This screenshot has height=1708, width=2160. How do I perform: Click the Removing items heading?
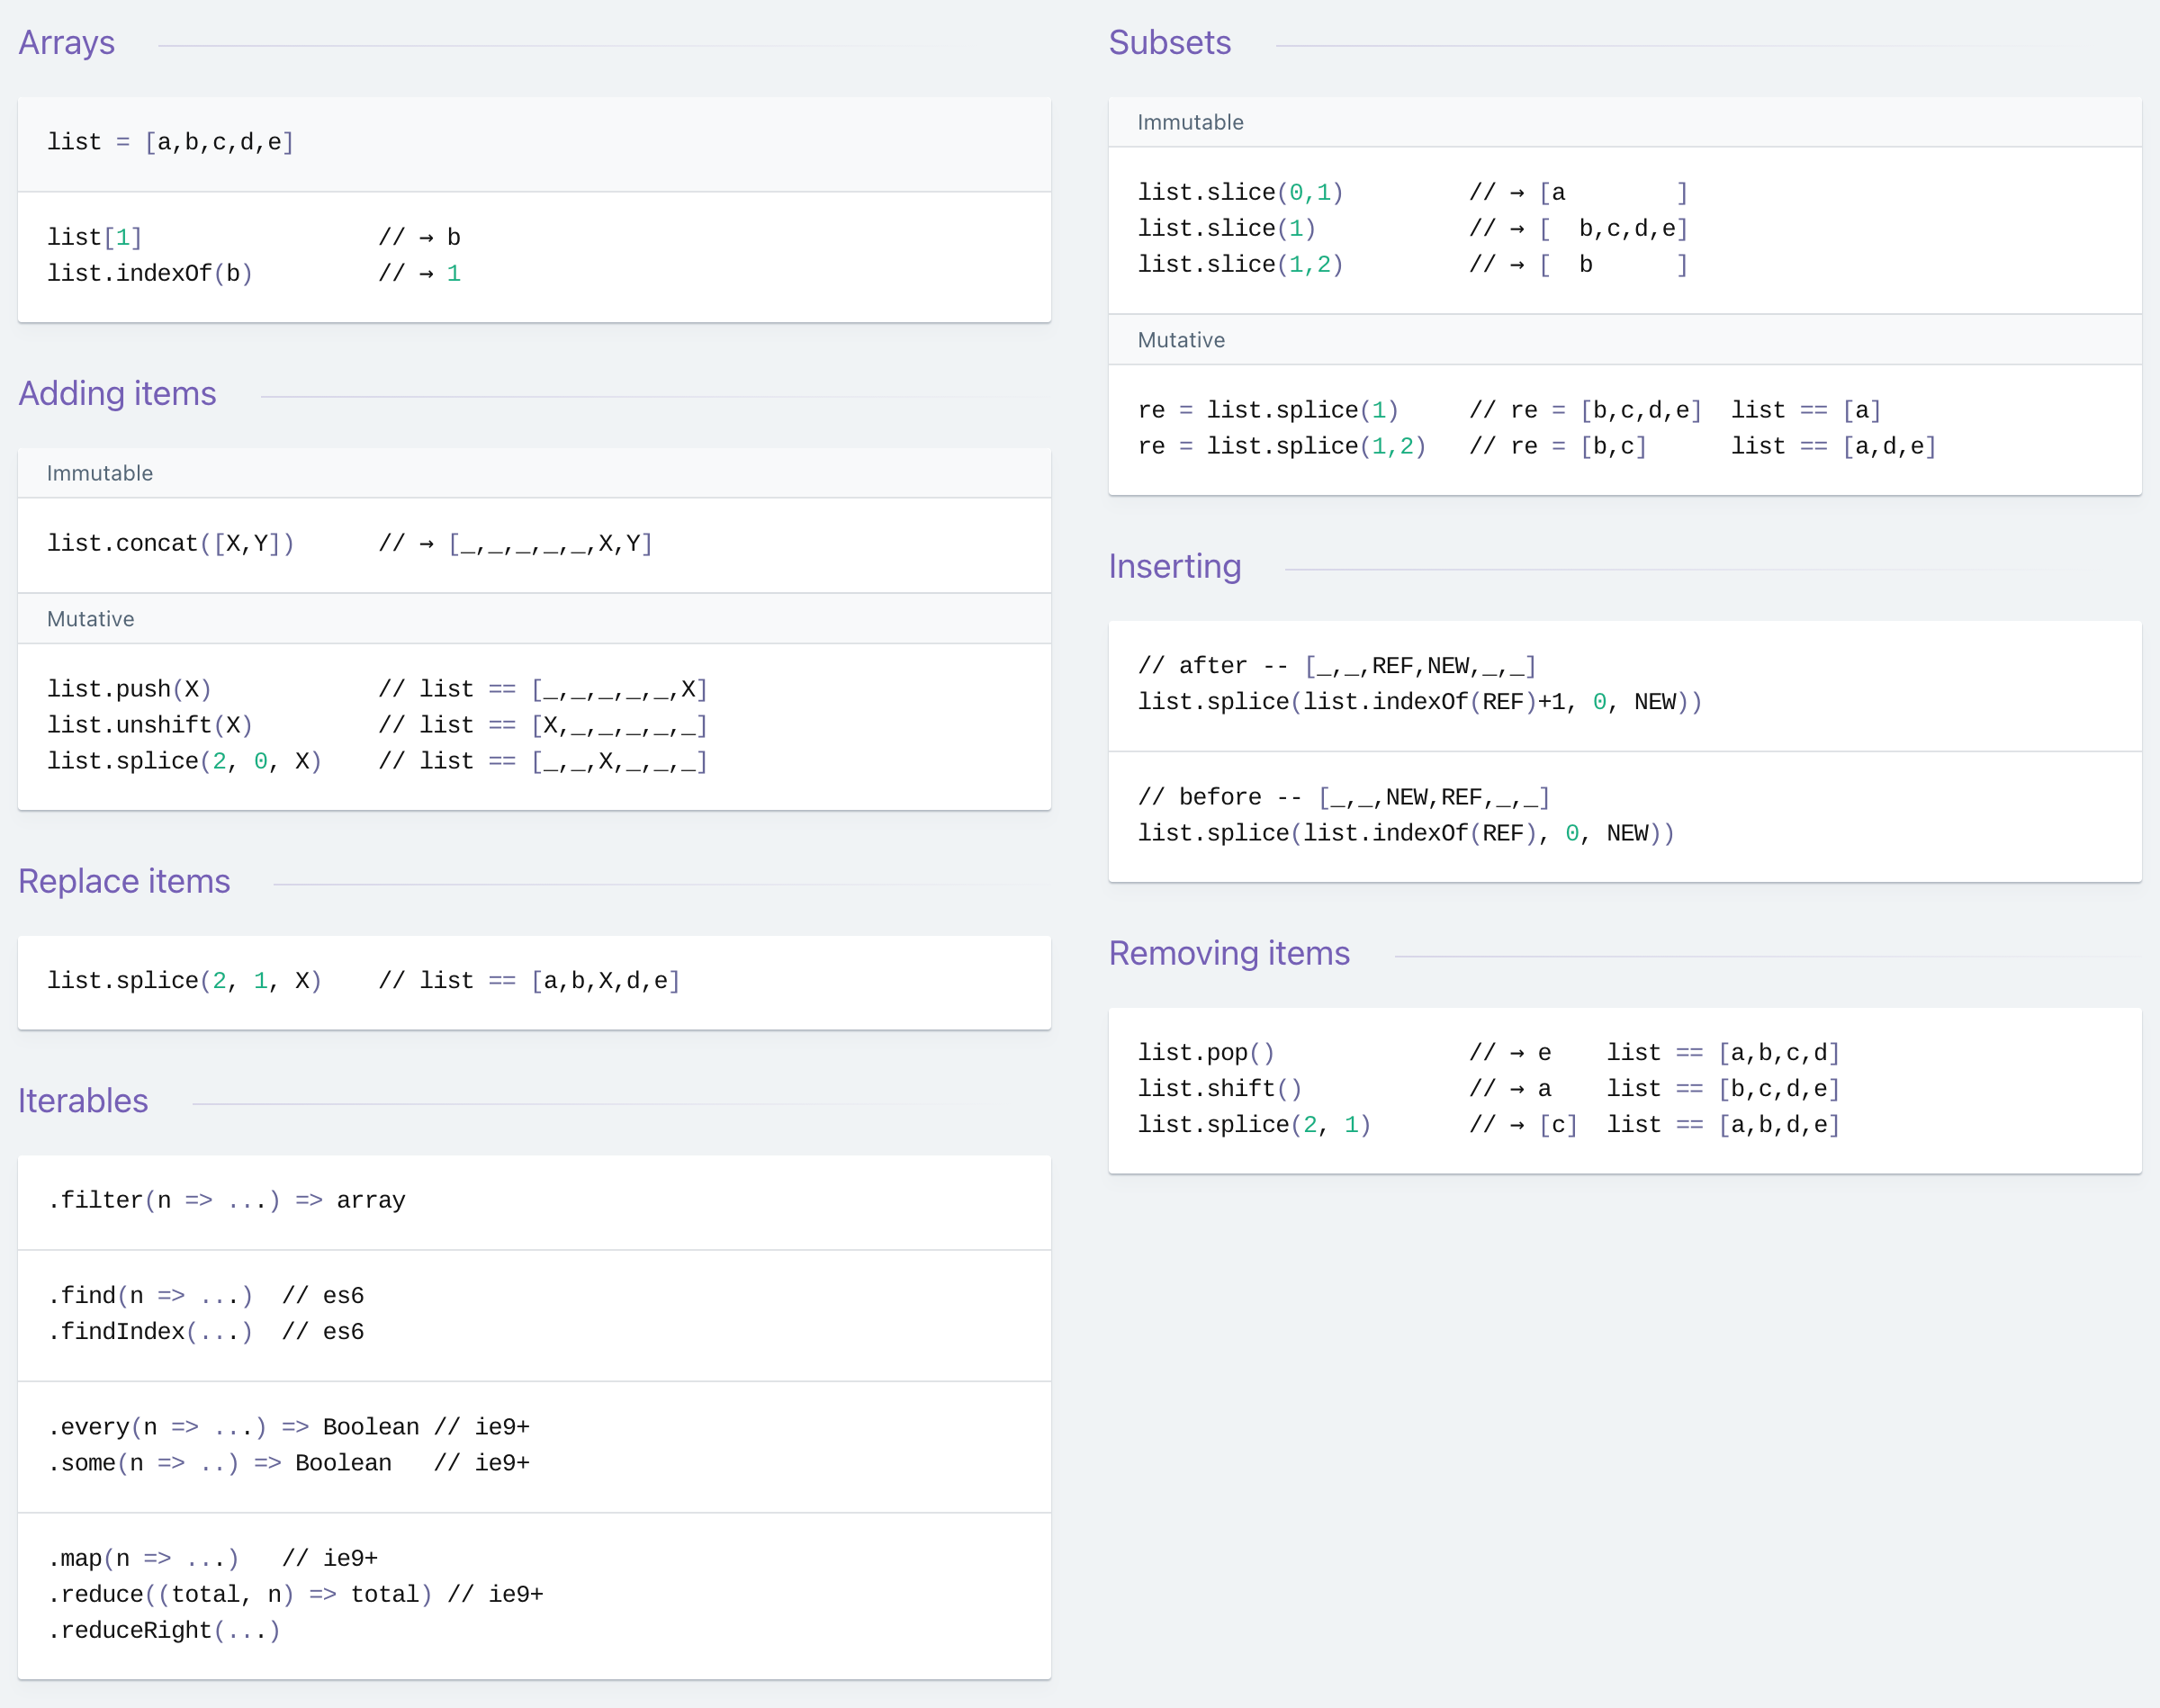(1229, 954)
